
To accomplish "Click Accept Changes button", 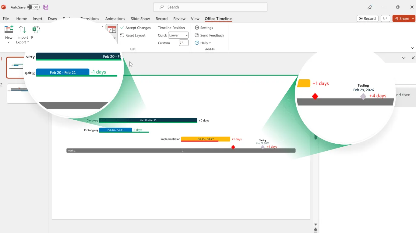I will click(135, 28).
